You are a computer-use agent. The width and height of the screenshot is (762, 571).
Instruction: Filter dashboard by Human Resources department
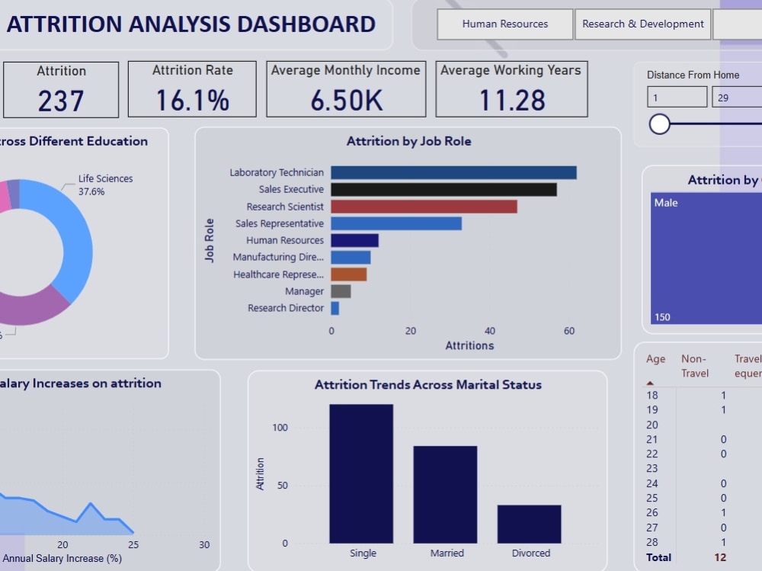click(504, 24)
